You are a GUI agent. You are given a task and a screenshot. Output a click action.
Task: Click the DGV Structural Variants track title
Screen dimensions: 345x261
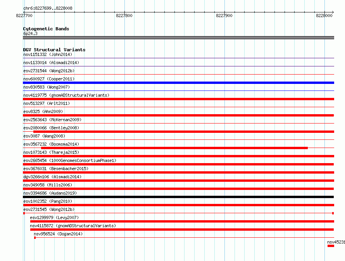(54, 50)
